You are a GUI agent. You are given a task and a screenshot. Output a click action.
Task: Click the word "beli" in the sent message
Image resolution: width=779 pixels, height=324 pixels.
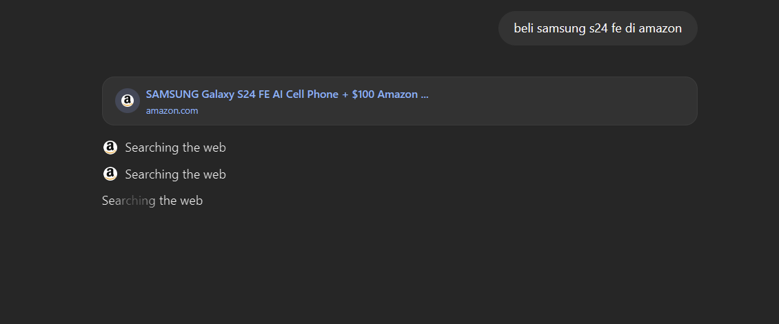(x=524, y=28)
